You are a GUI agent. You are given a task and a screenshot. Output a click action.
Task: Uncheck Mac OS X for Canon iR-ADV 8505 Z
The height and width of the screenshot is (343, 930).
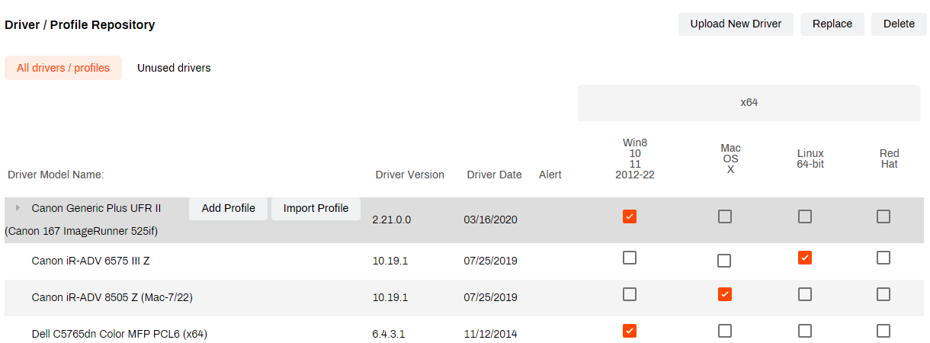(x=724, y=294)
